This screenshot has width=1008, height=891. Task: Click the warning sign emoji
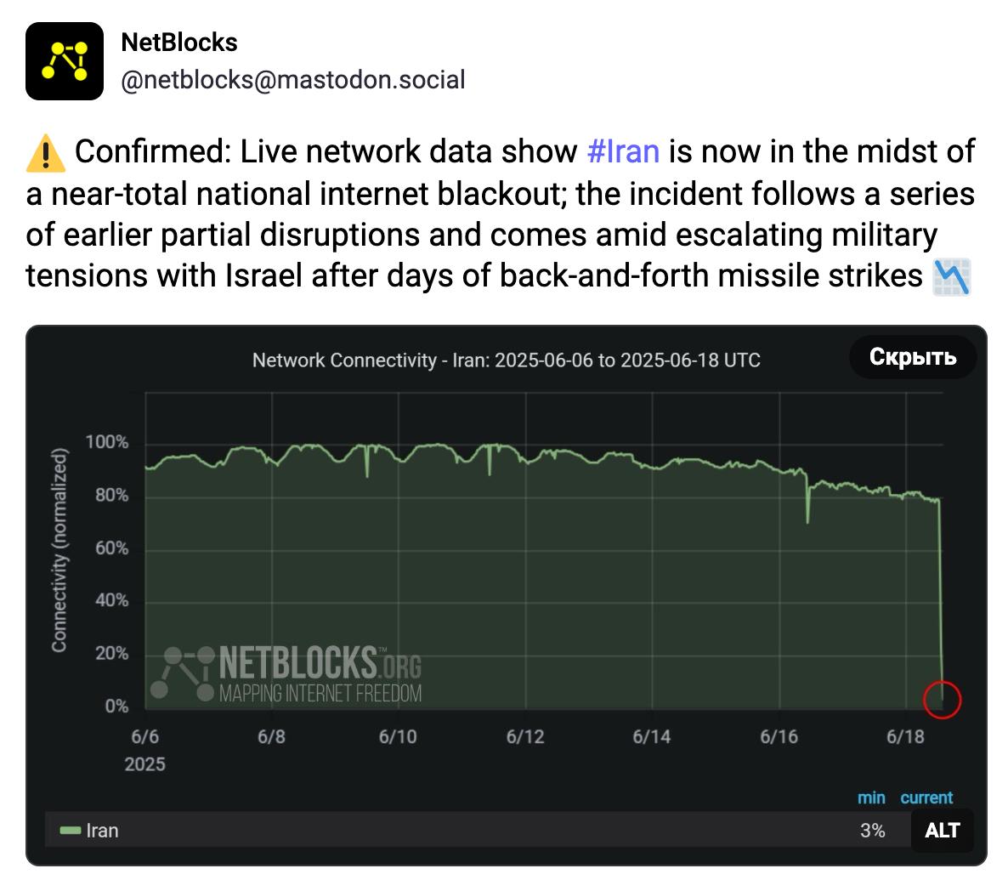click(46, 153)
